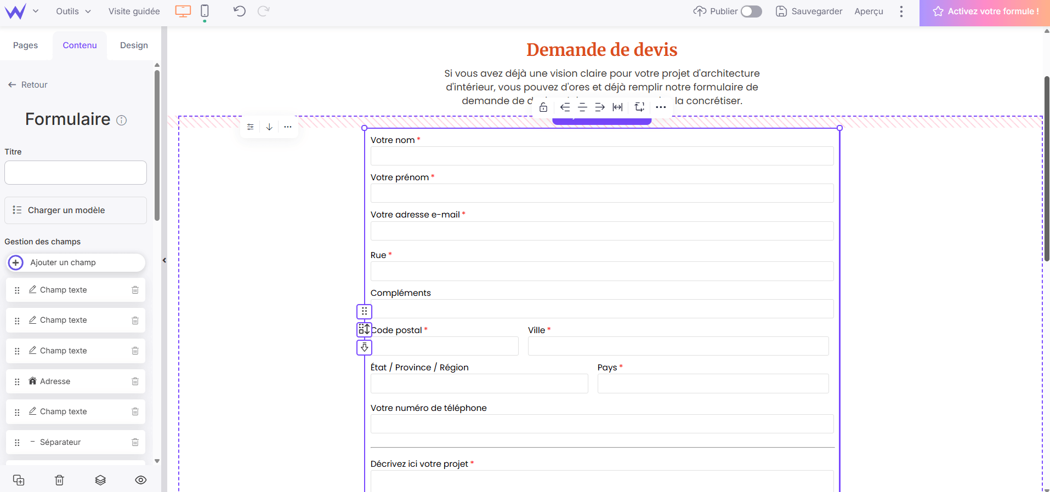The image size is (1050, 492).
Task: Click align center icon in element toolbar
Action: point(582,107)
